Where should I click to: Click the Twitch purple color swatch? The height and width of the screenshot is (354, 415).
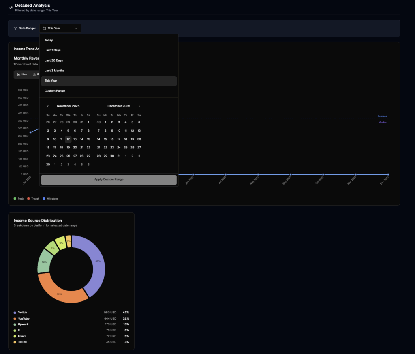click(x=15, y=312)
